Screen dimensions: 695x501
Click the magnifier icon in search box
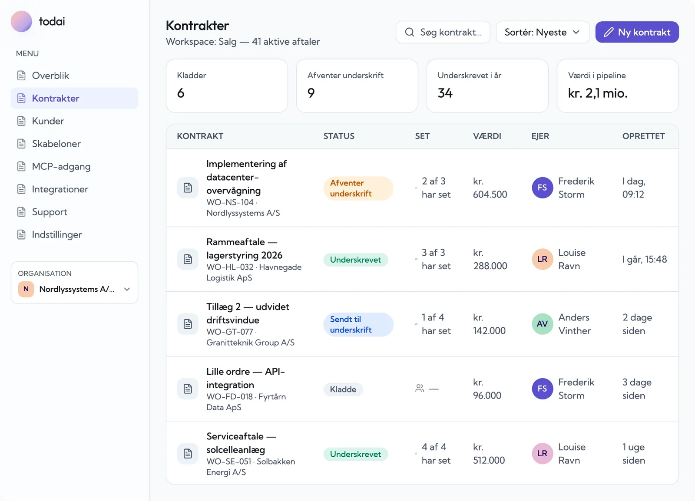click(x=409, y=32)
